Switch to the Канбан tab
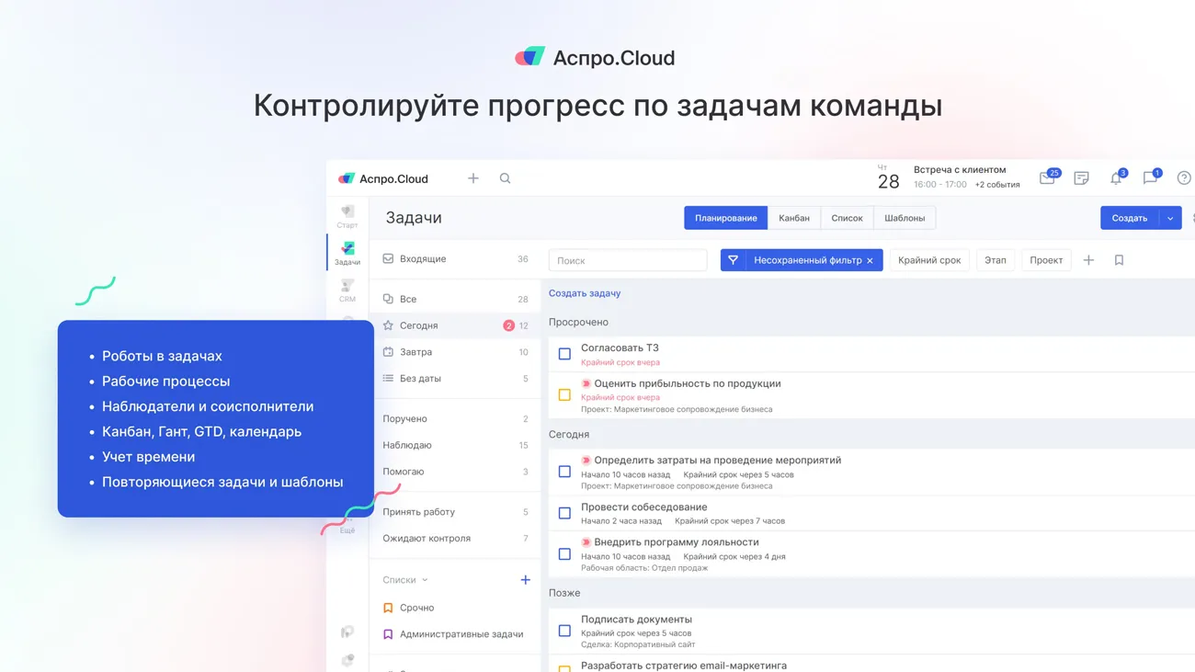1195x672 pixels. point(793,218)
